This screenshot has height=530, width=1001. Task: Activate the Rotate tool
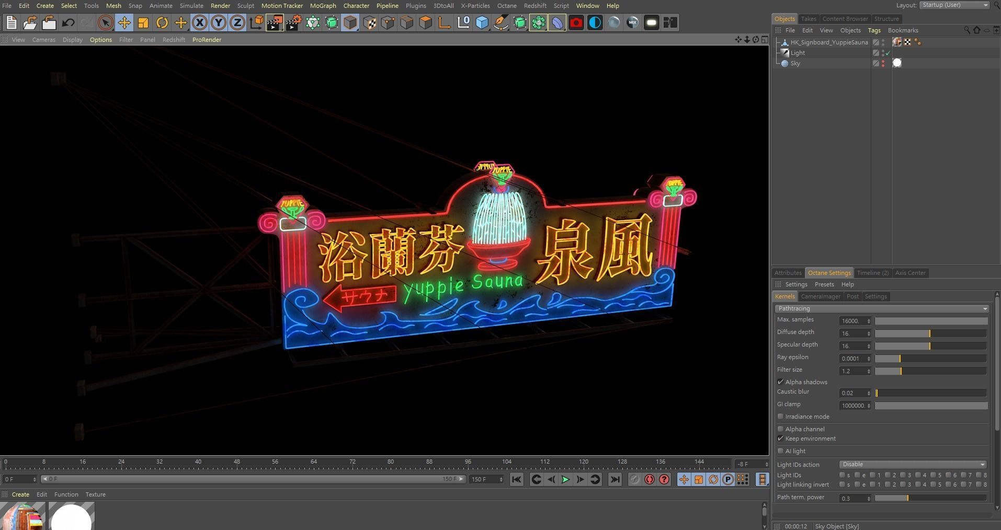[162, 22]
